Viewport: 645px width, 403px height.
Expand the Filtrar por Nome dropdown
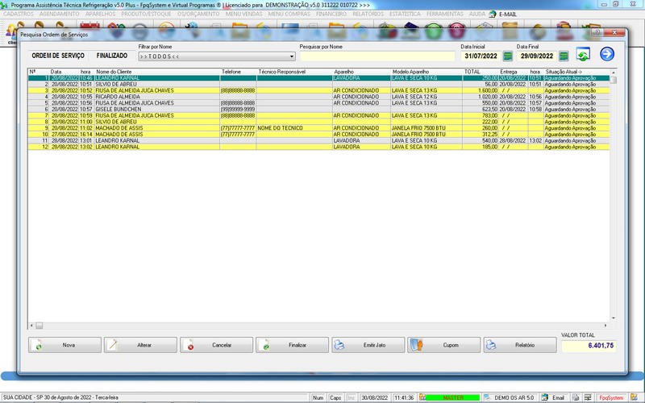(x=292, y=57)
